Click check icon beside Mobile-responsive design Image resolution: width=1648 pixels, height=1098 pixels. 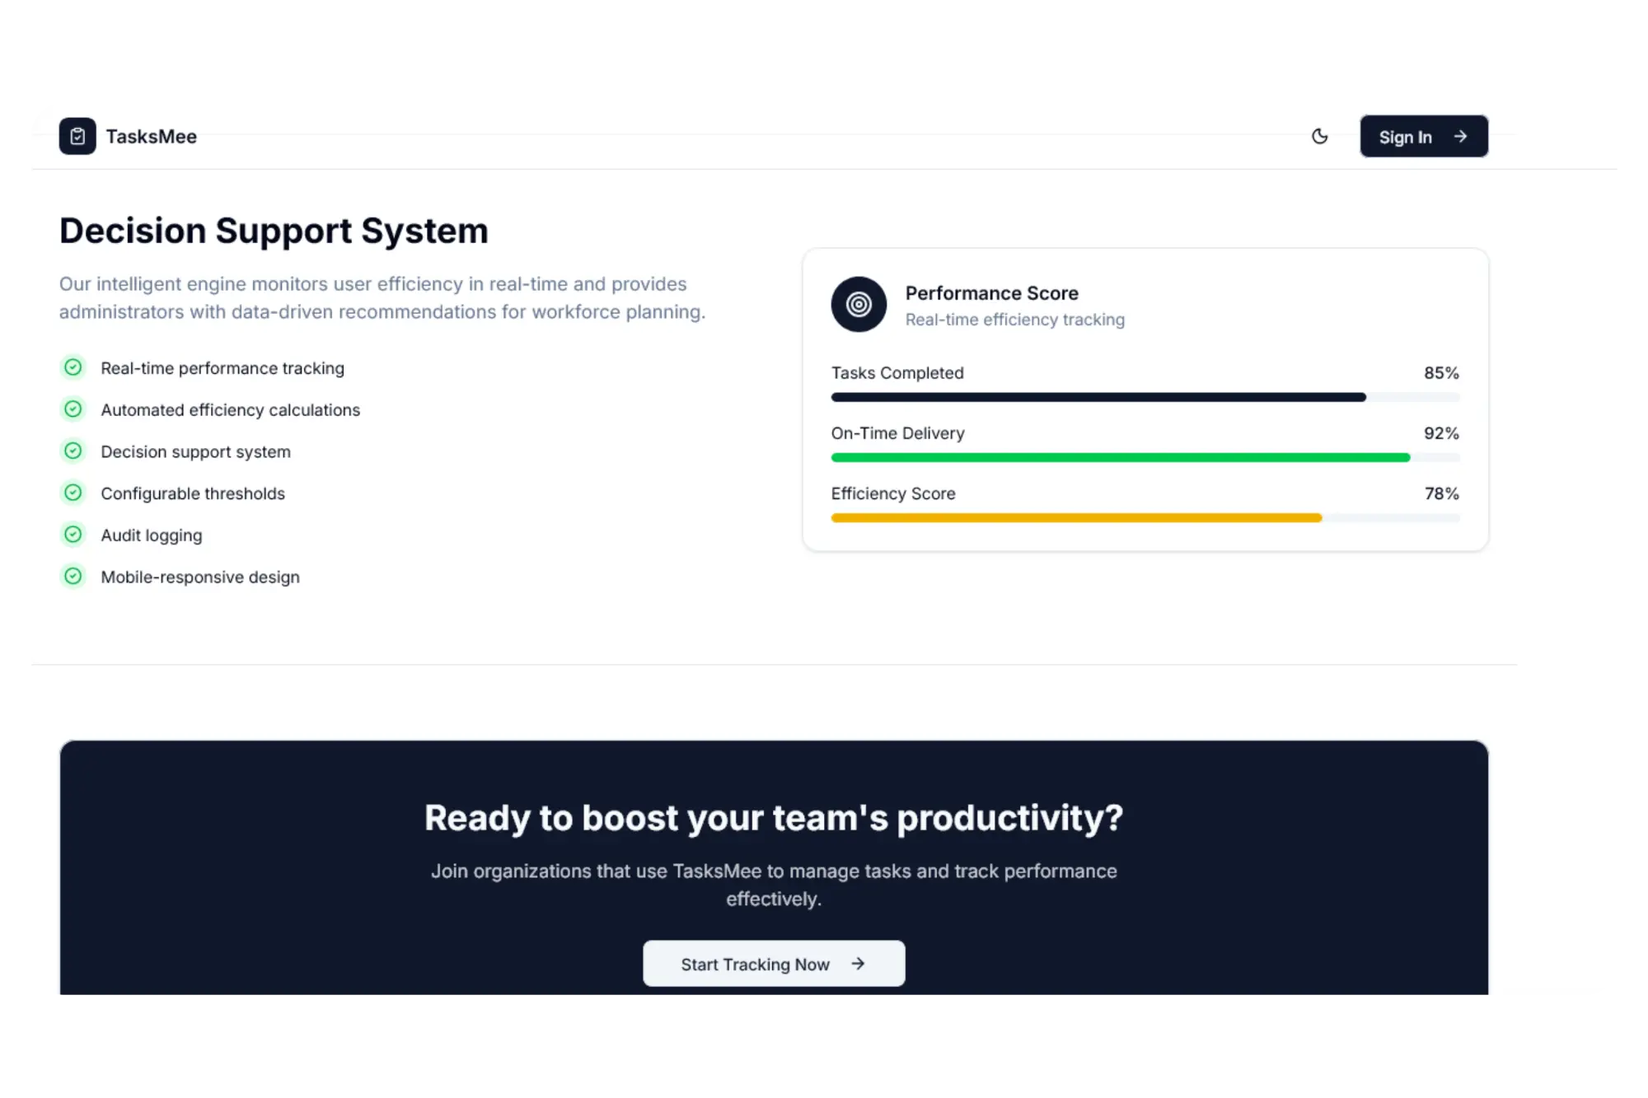click(73, 577)
